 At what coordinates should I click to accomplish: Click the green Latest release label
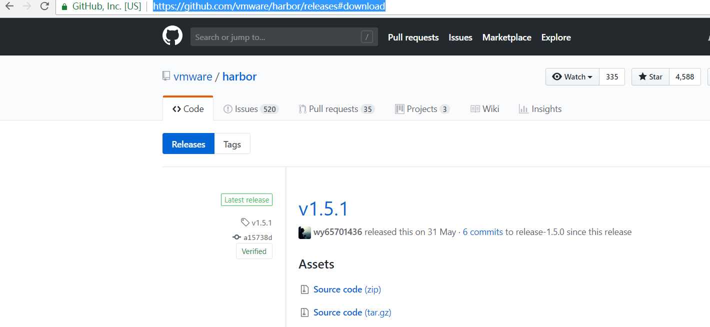246,200
